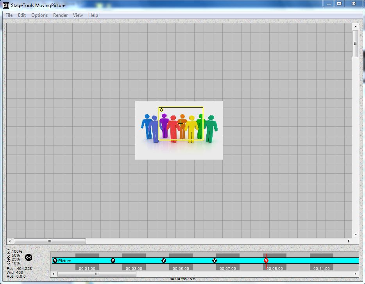Image resolution: width=365 pixels, height=284 pixels.
Task: Click the 00:07:00 time label
Action: point(228,268)
